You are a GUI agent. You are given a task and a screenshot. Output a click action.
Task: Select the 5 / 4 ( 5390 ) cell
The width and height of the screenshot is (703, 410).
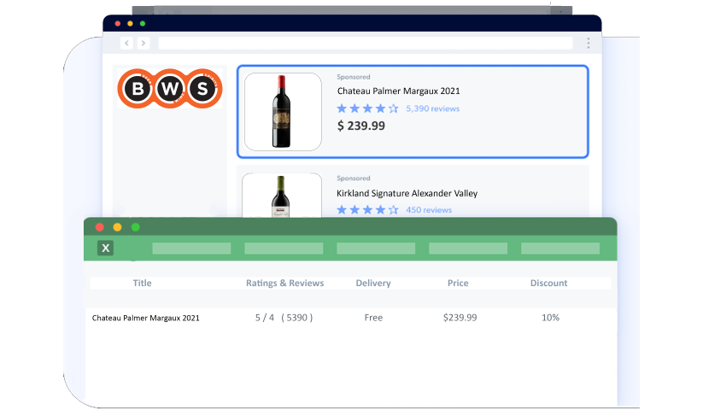click(284, 318)
